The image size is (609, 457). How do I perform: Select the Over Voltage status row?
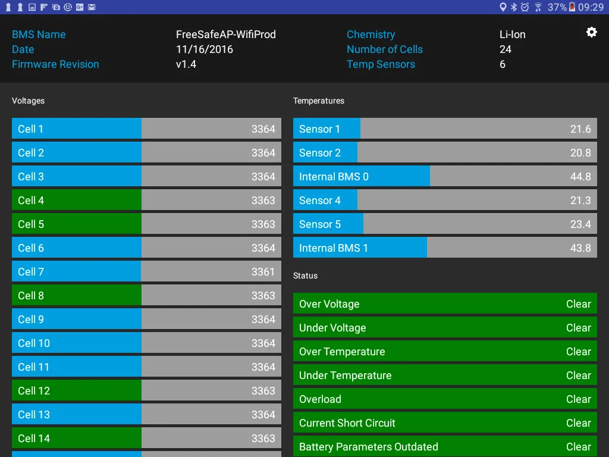pyautogui.click(x=445, y=303)
